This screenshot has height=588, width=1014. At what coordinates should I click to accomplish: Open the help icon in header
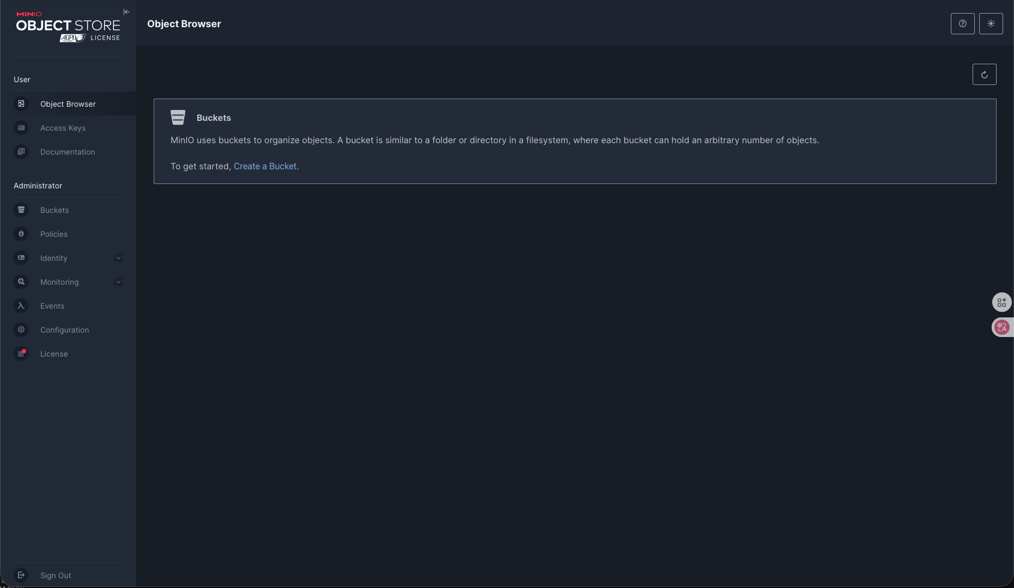(962, 24)
